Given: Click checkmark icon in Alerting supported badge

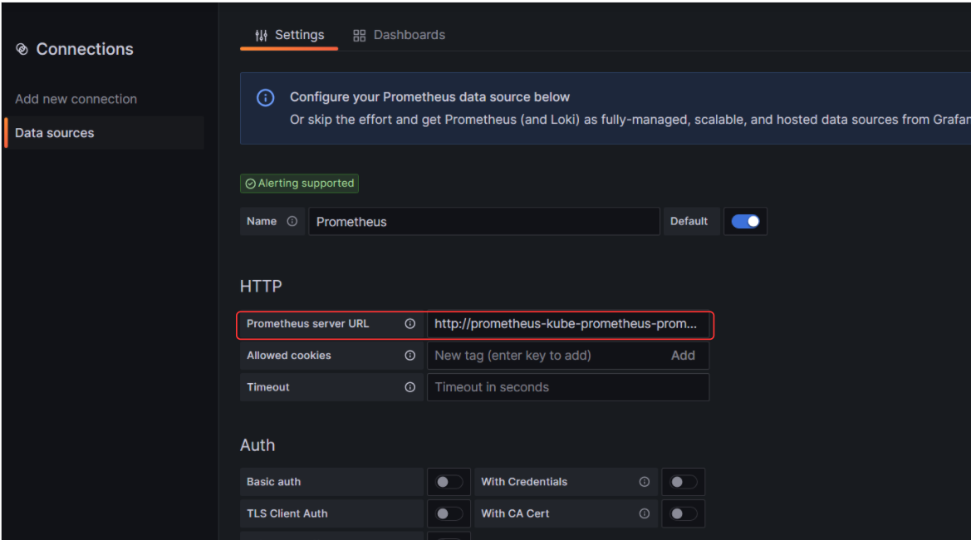Looking at the screenshot, I should [250, 184].
